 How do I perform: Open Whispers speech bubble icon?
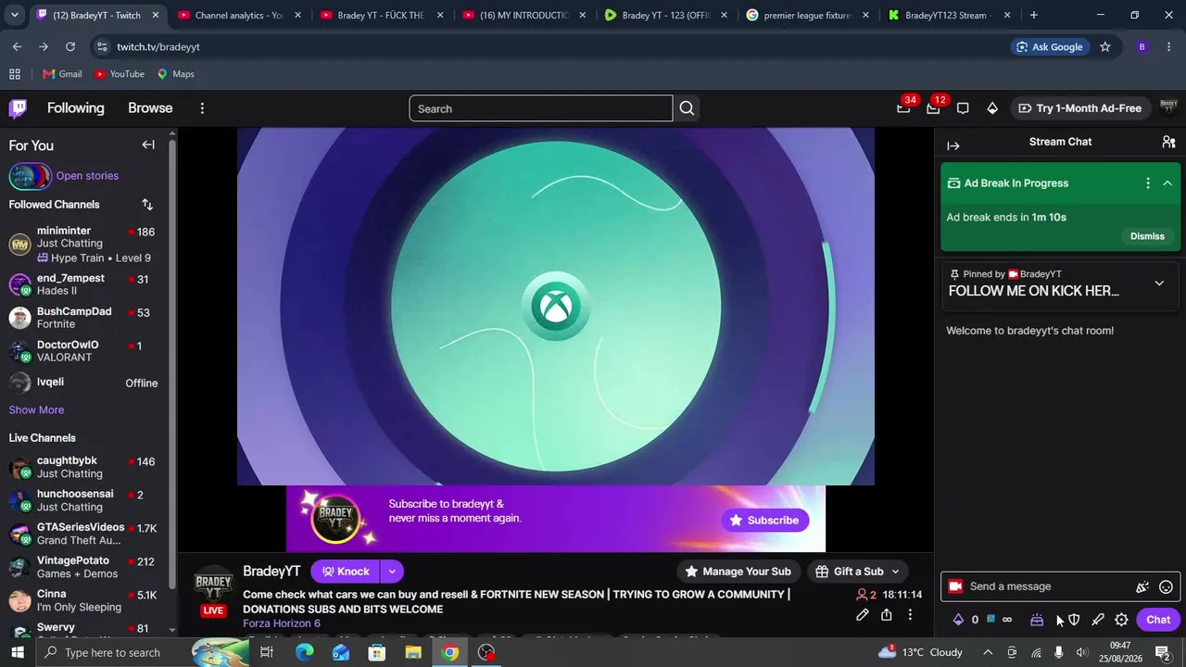coord(963,108)
